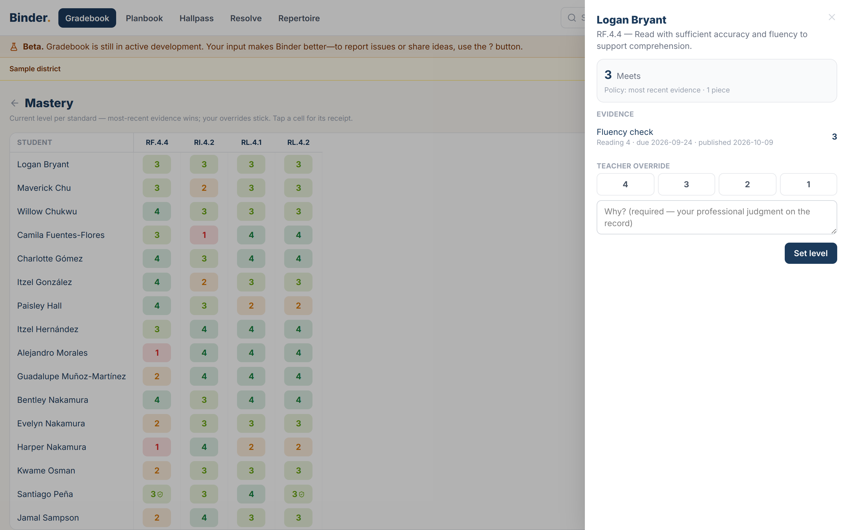Click the search magnifier icon
849x530 pixels.
coord(572,18)
